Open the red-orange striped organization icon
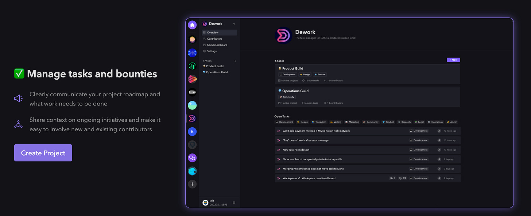 tap(192, 79)
